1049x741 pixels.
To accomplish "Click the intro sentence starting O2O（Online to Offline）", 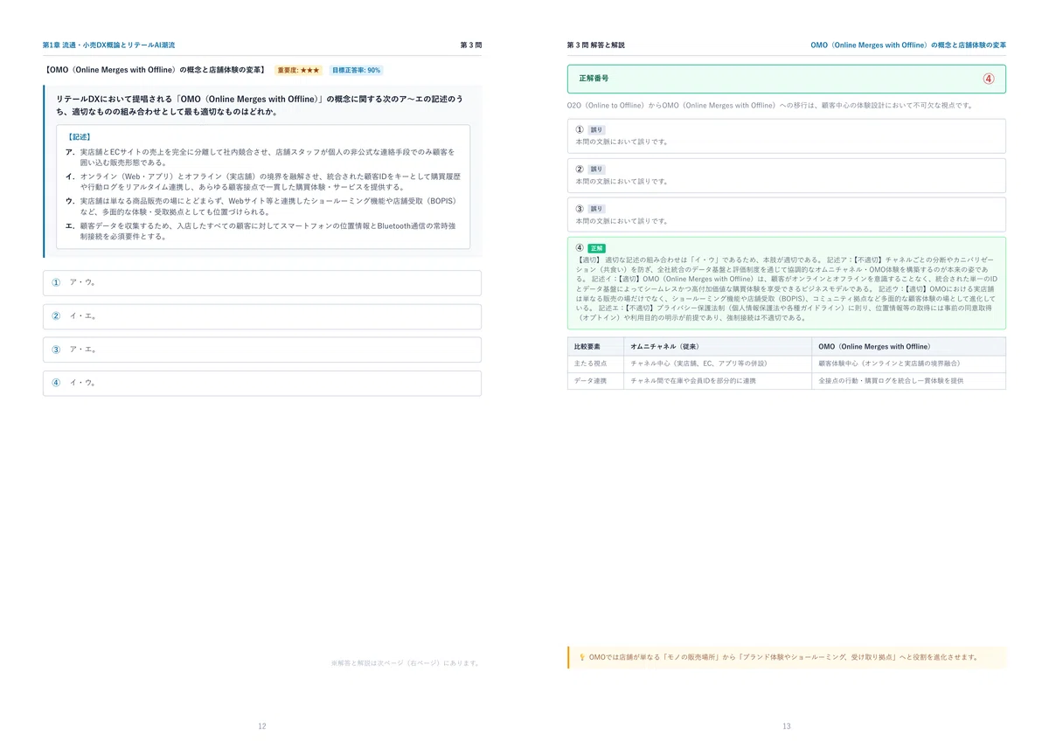I will pyautogui.click(x=770, y=106).
